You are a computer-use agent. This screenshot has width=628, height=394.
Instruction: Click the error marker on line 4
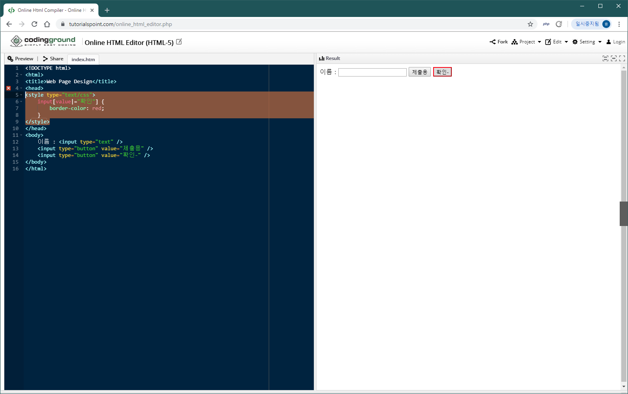click(x=9, y=88)
